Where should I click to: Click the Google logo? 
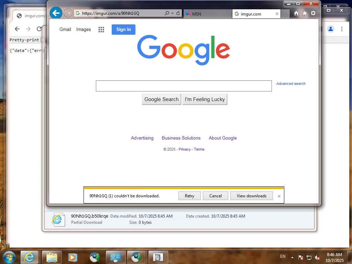click(x=184, y=50)
